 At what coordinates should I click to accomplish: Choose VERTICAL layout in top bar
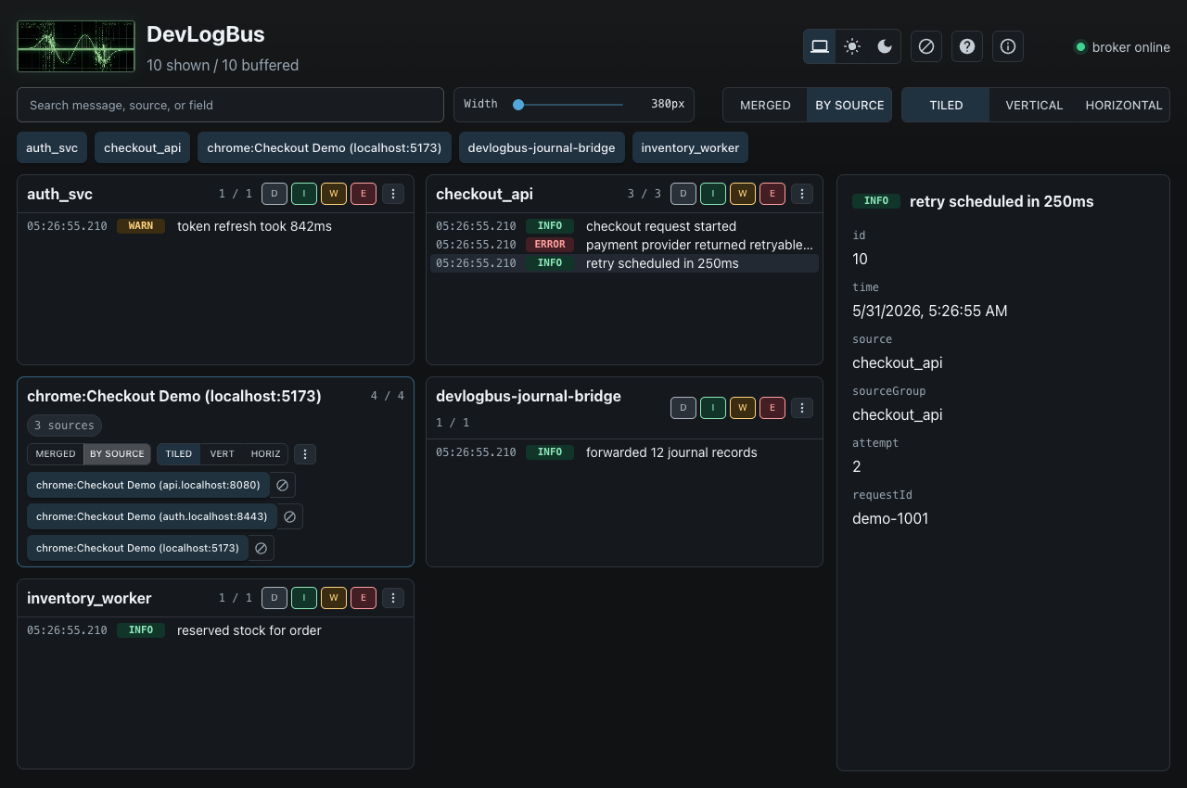[x=1034, y=105]
